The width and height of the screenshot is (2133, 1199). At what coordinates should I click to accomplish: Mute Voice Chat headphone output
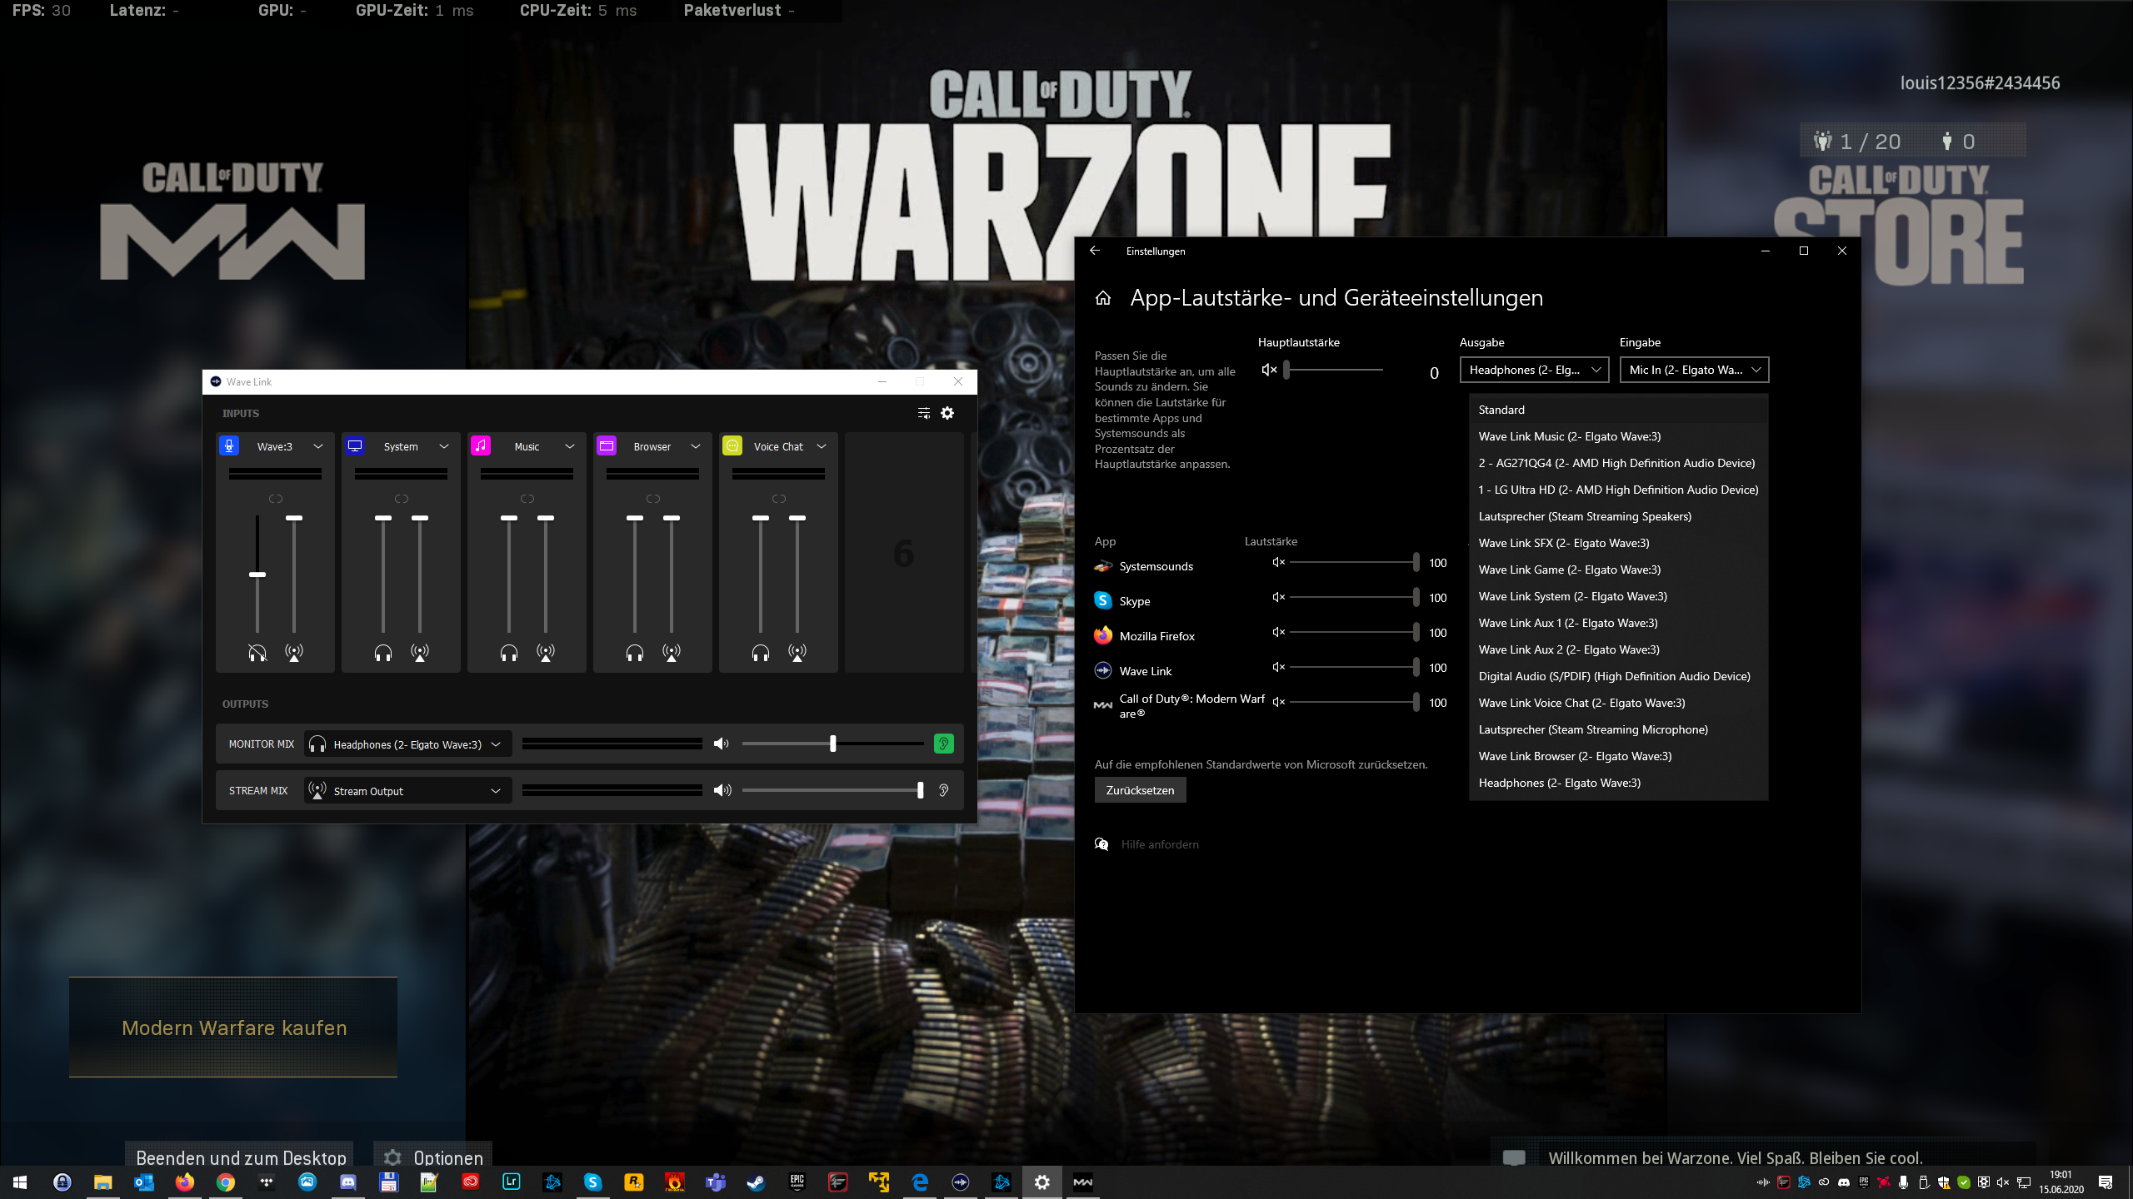(x=761, y=653)
